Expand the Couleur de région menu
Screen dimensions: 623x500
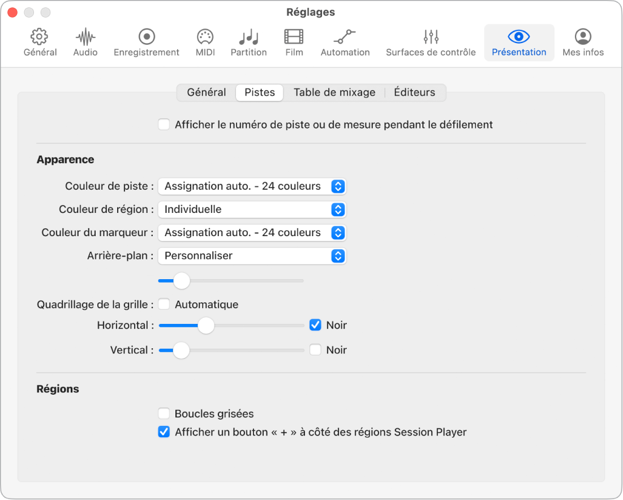click(252, 210)
